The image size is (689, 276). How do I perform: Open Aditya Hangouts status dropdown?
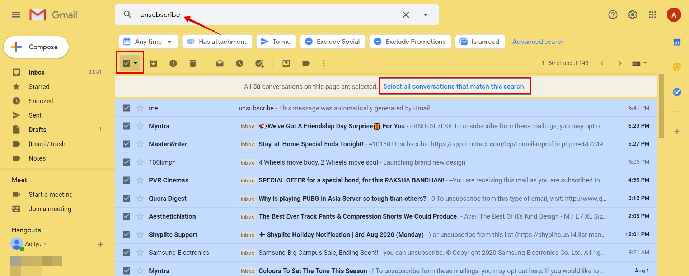[x=45, y=244]
